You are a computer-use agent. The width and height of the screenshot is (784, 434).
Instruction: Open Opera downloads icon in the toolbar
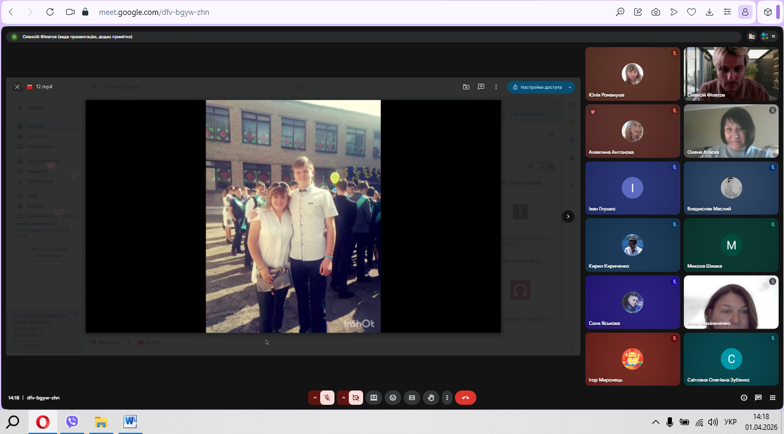pyautogui.click(x=709, y=12)
